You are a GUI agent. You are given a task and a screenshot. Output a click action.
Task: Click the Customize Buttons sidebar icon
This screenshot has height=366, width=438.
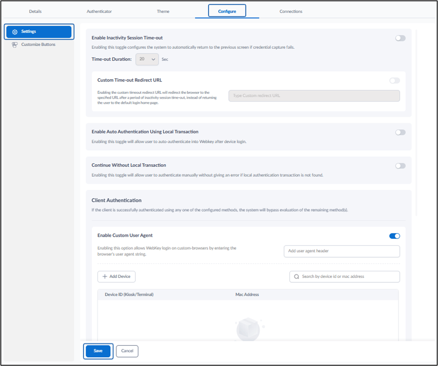(x=14, y=45)
